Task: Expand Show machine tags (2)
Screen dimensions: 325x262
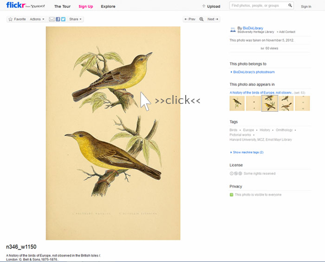Action: [x=248, y=152]
